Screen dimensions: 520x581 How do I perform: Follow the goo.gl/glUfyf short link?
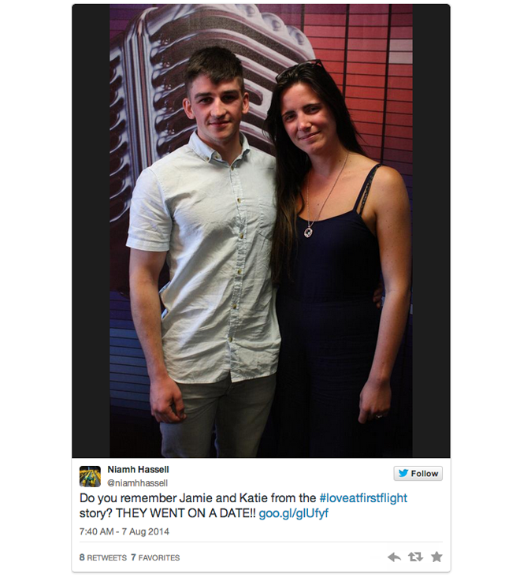pos(293,513)
